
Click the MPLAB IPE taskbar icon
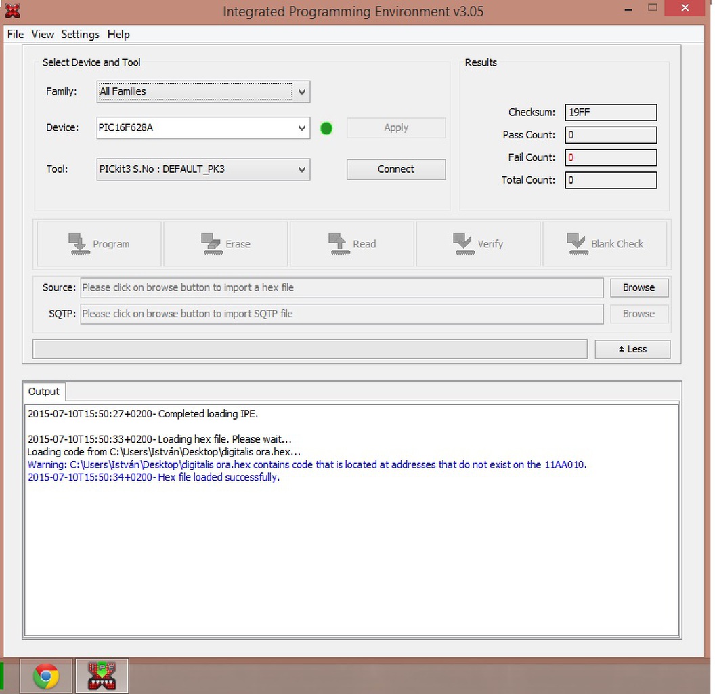[102, 675]
